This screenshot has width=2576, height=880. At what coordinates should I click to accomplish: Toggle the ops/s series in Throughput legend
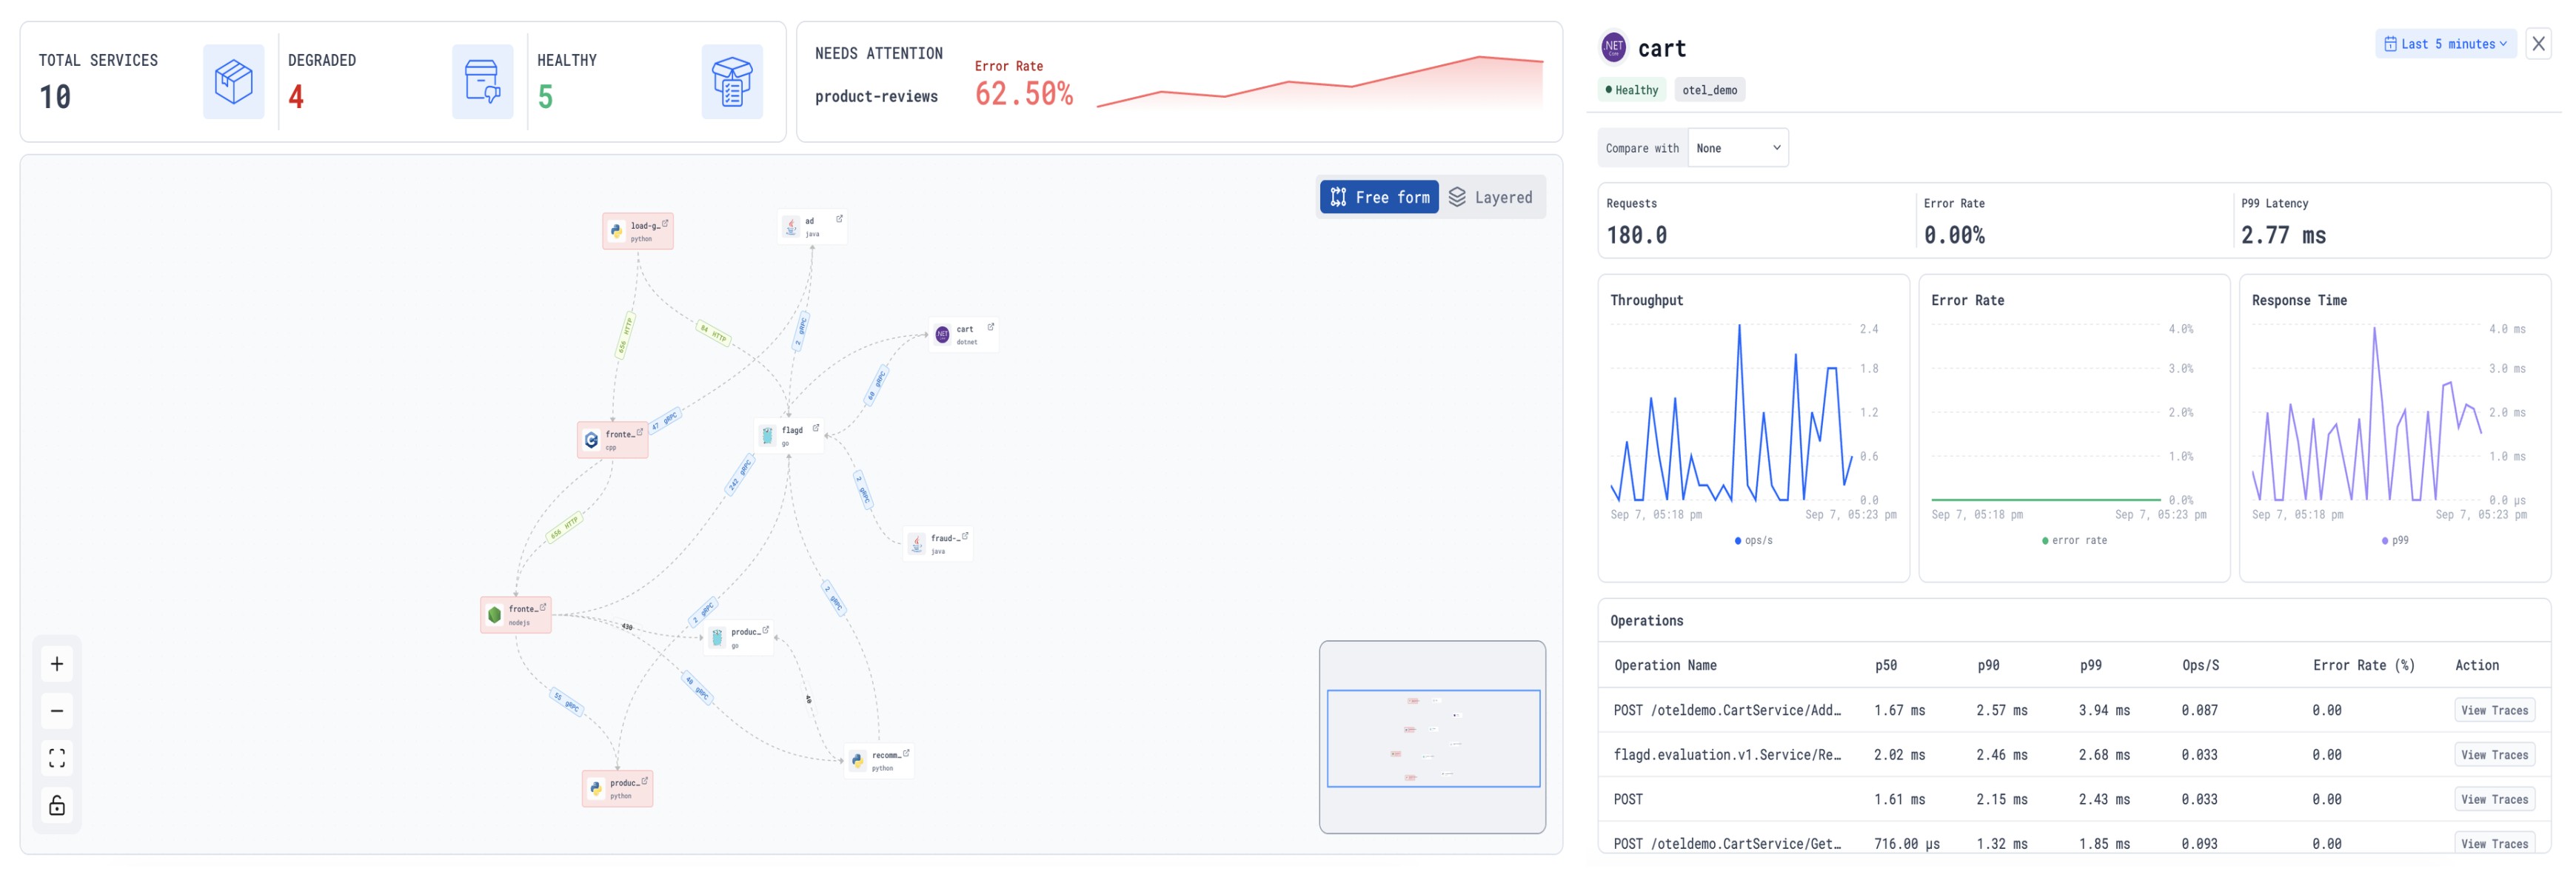1754,541
